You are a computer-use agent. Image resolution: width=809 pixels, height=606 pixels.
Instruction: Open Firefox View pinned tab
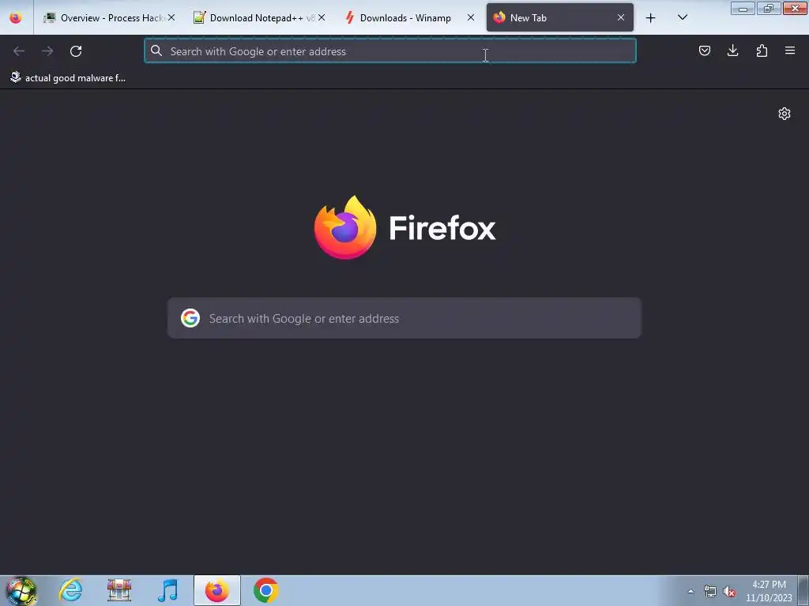point(16,17)
